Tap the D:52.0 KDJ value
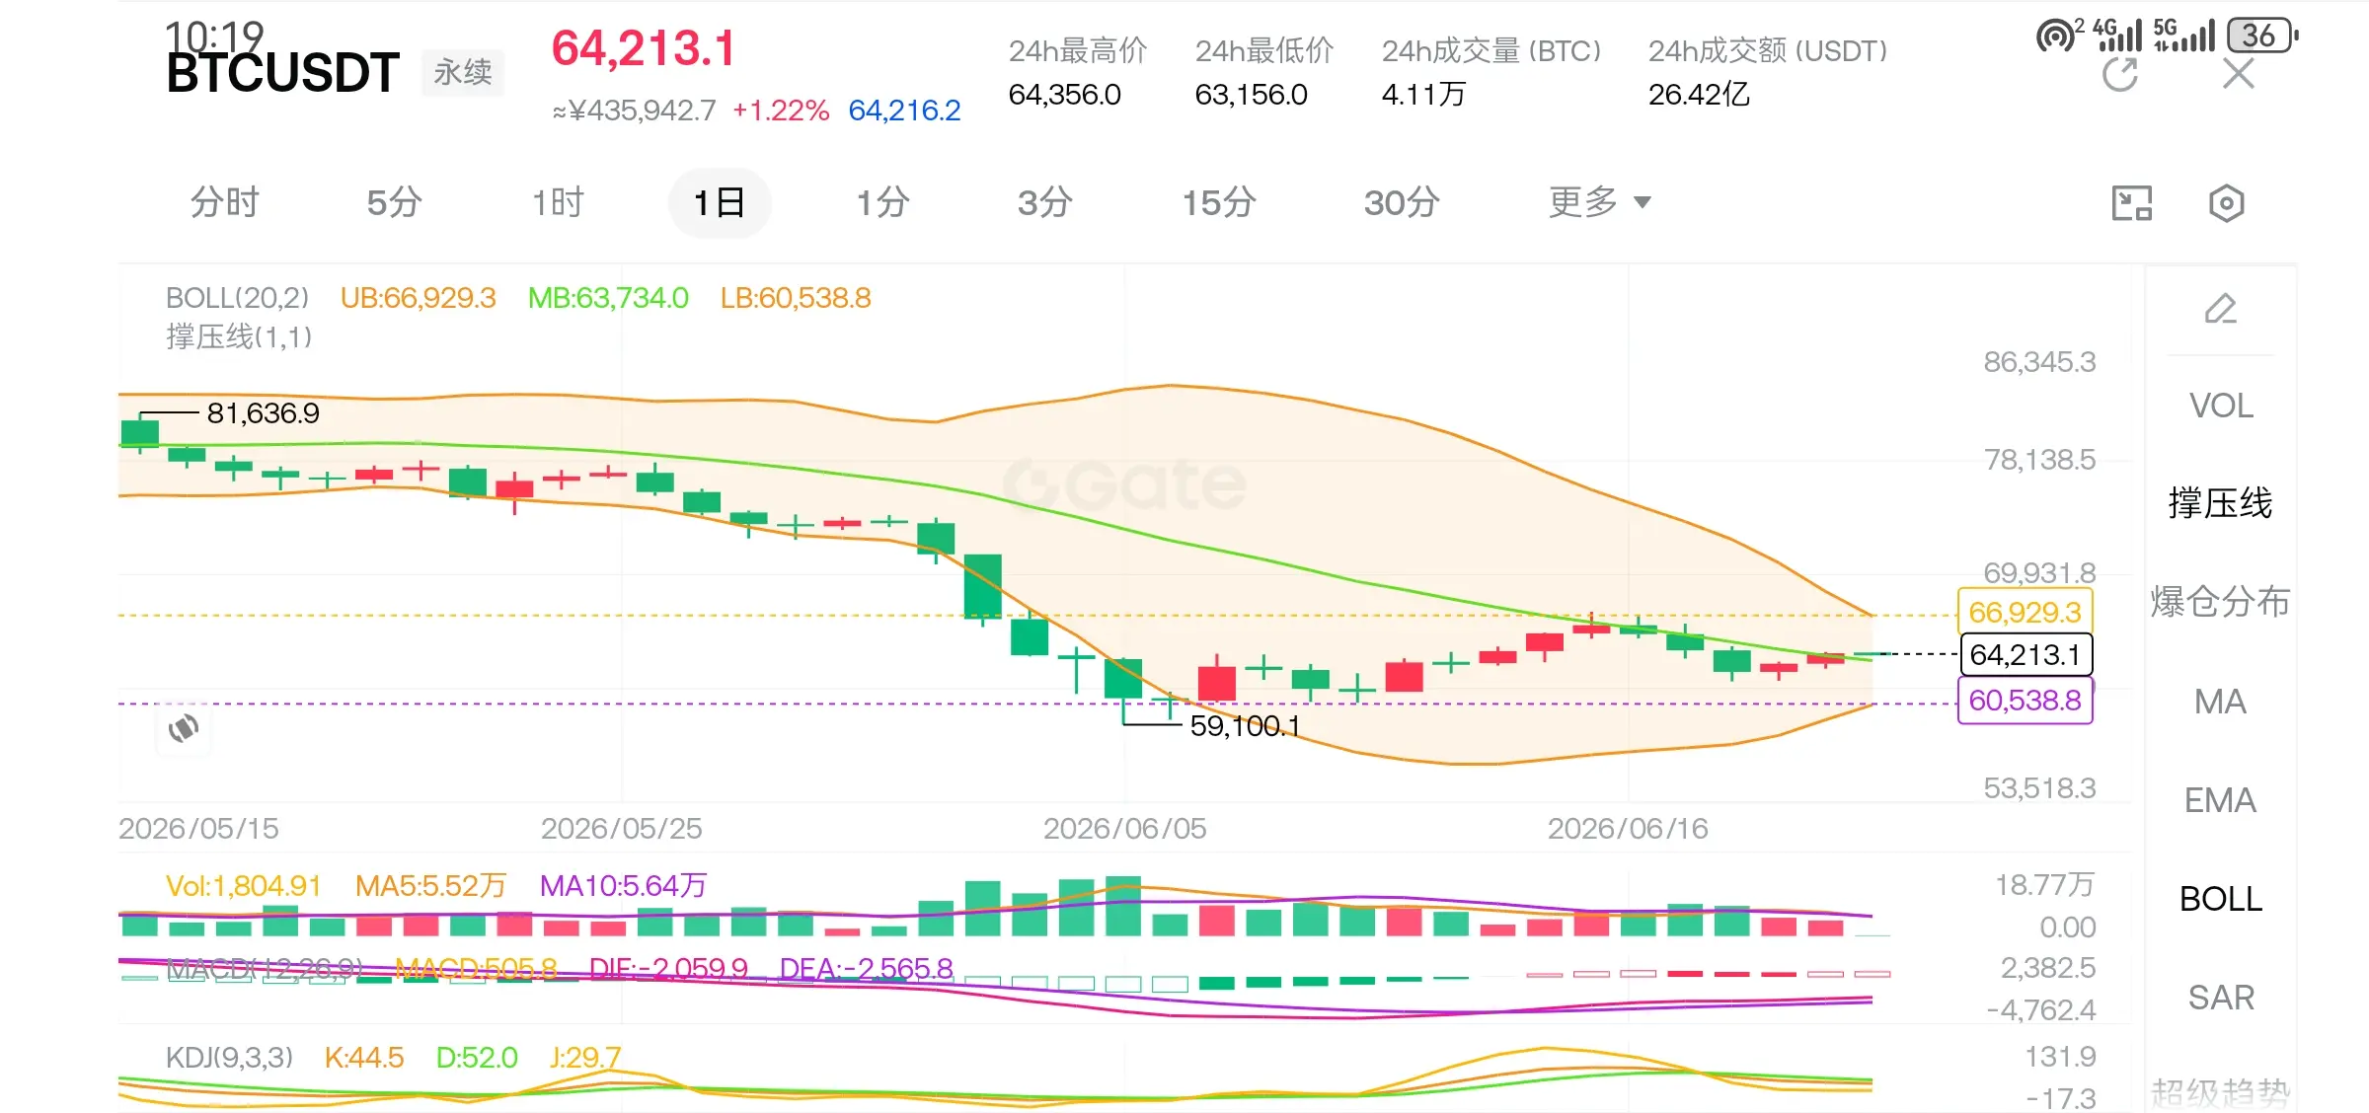This screenshot has width=2369, height=1113. [477, 1058]
